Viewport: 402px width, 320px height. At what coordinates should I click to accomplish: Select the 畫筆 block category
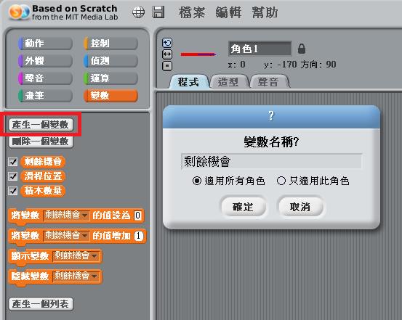(45, 96)
